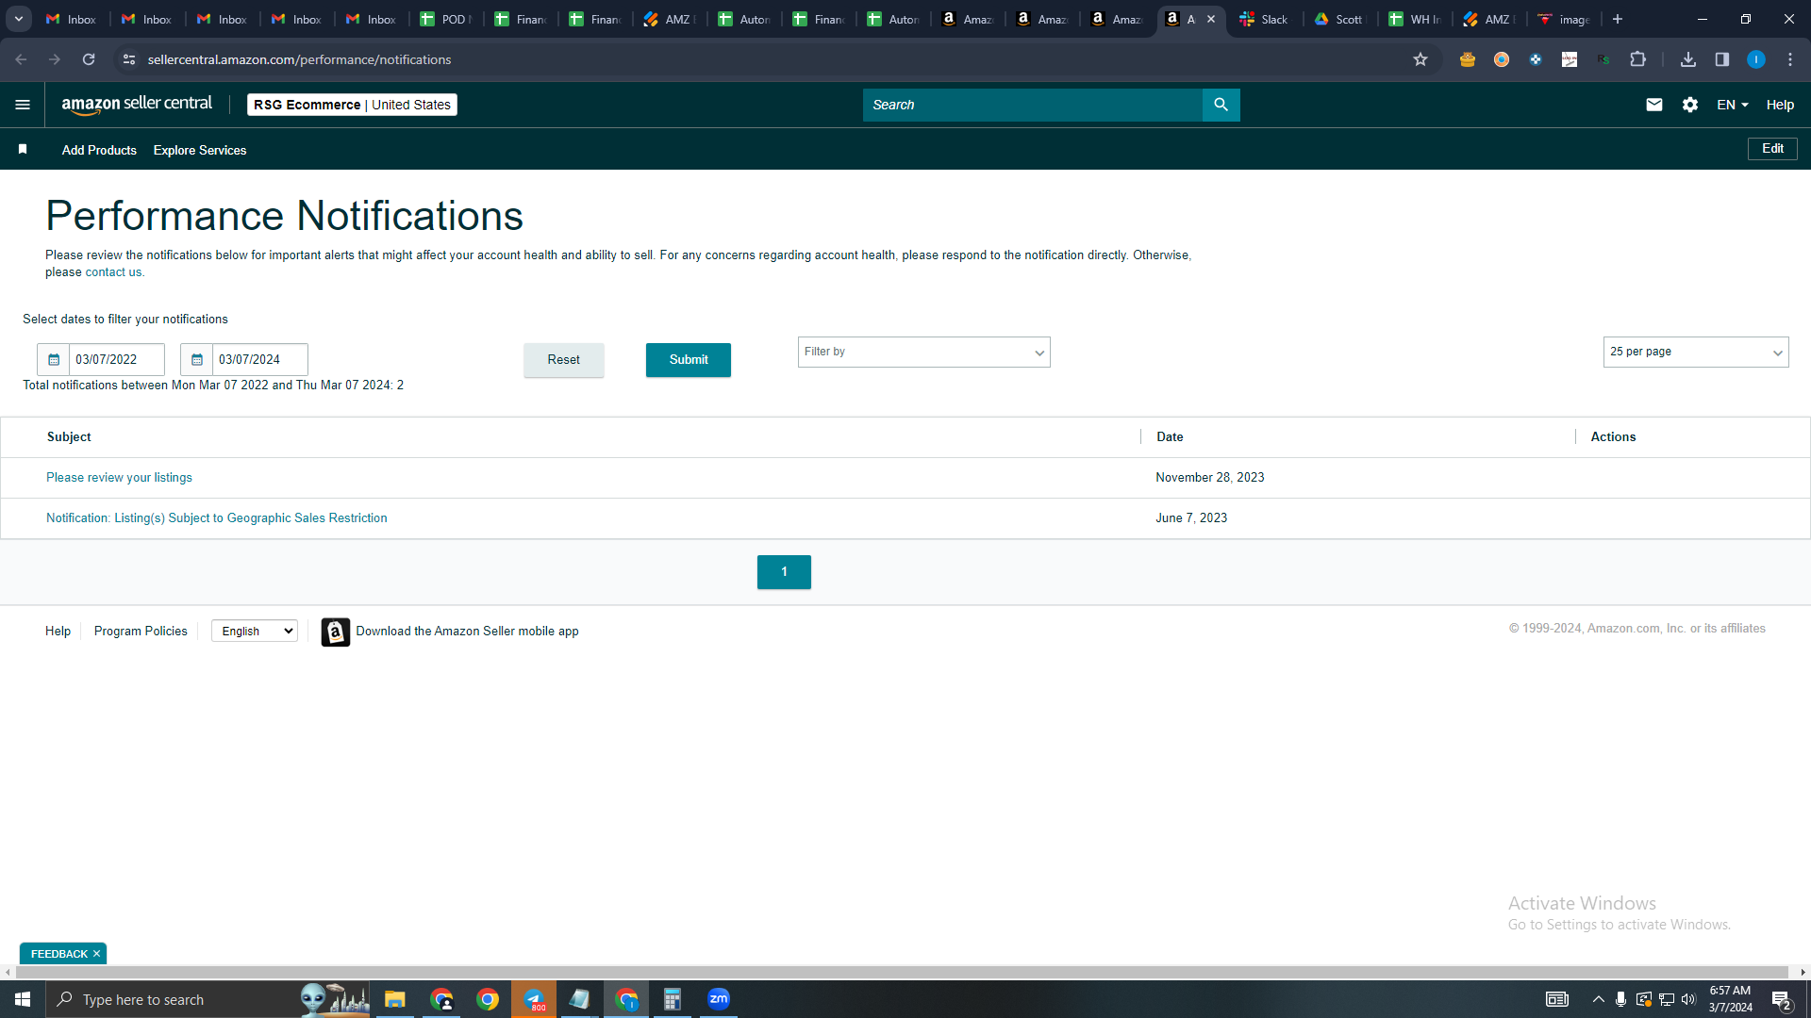
Task: Click the bookmark flag icon
Action: click(23, 149)
